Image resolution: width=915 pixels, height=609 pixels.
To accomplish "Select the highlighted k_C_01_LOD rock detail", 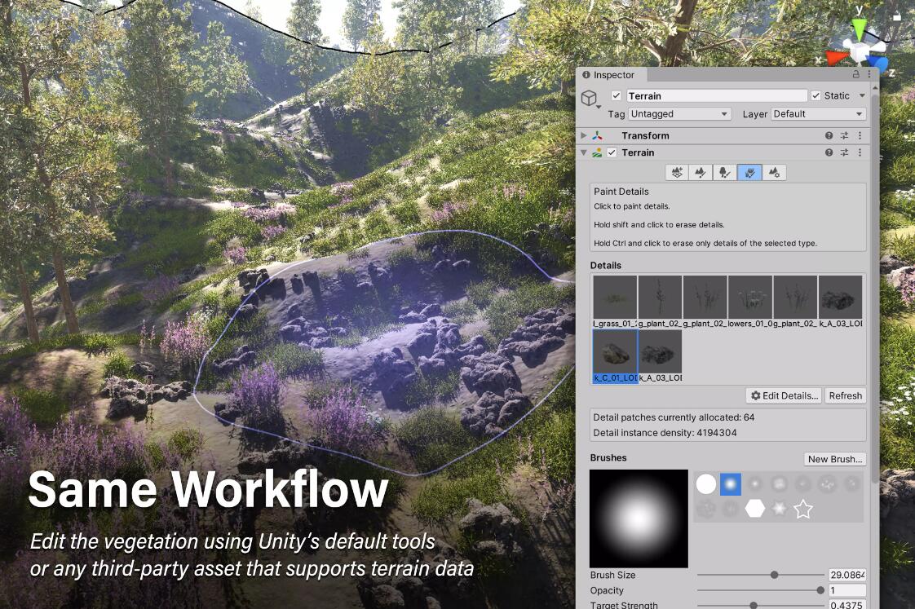I will (x=615, y=355).
